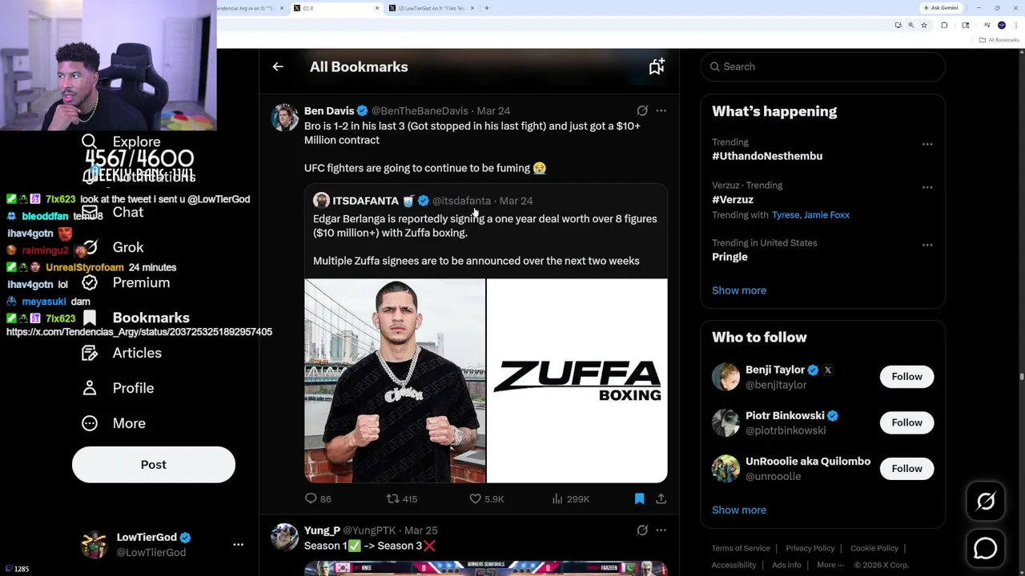The image size is (1025, 576).
Task: Close the active X browser tab
Action: pyautogui.click(x=377, y=8)
